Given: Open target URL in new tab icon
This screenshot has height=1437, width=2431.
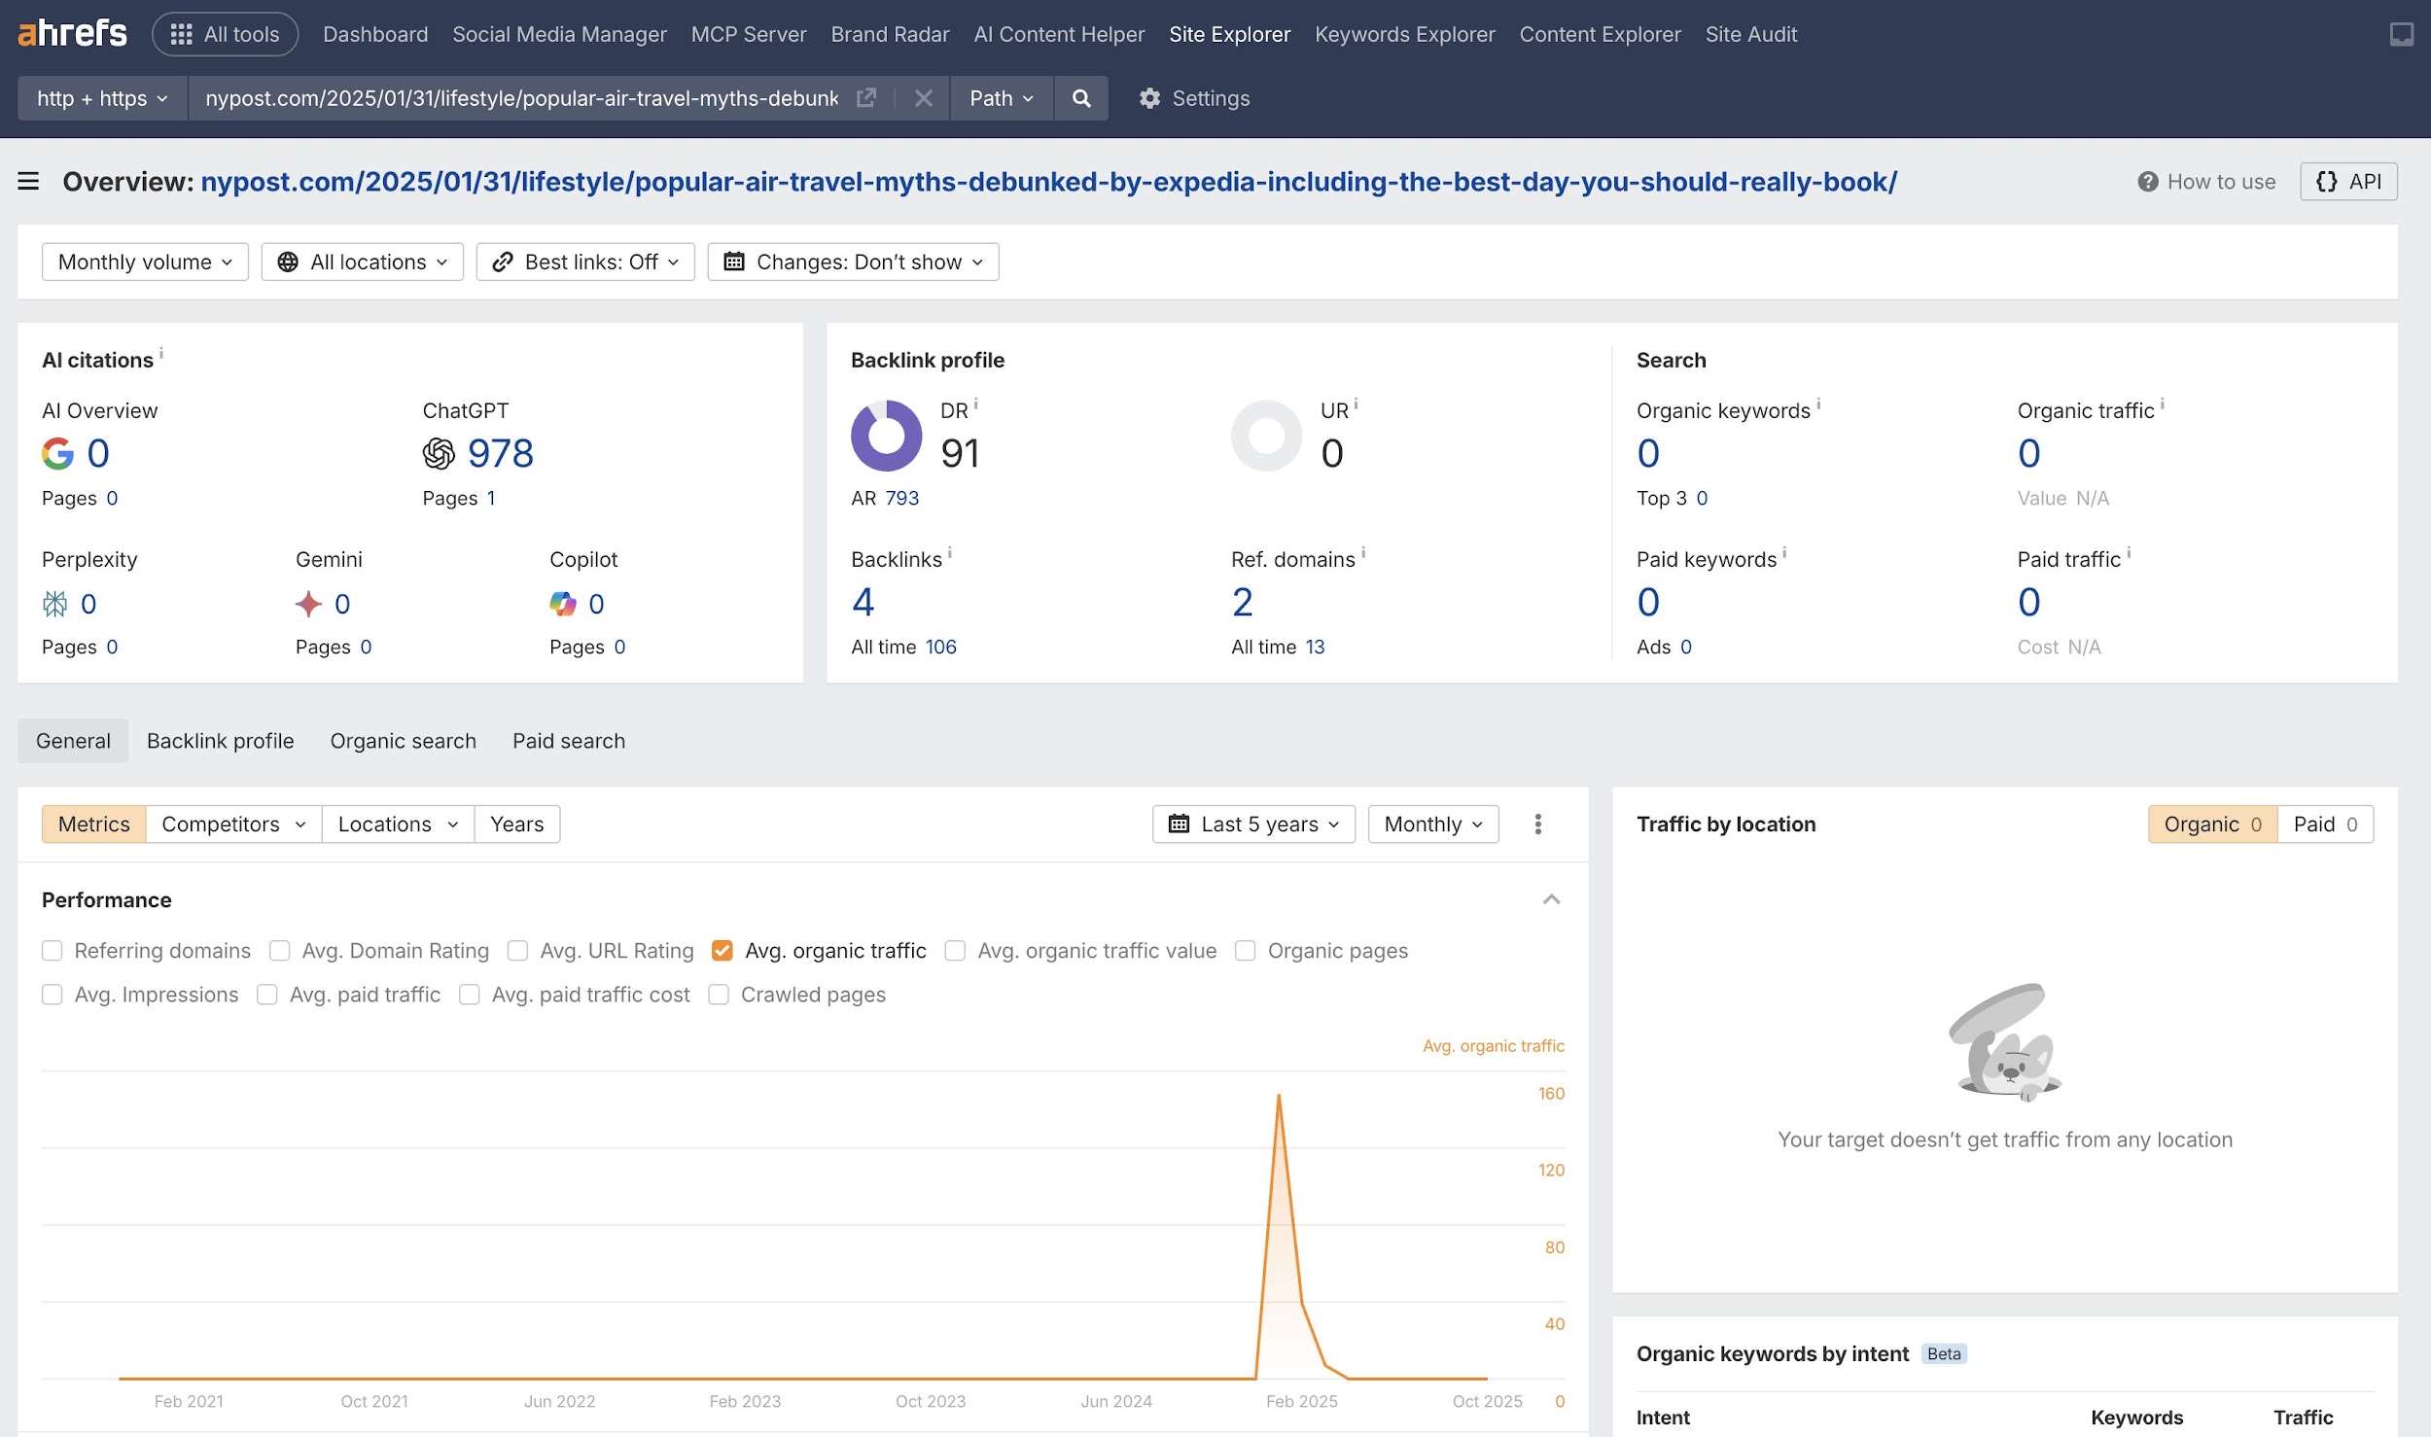Looking at the screenshot, I should tap(865, 98).
